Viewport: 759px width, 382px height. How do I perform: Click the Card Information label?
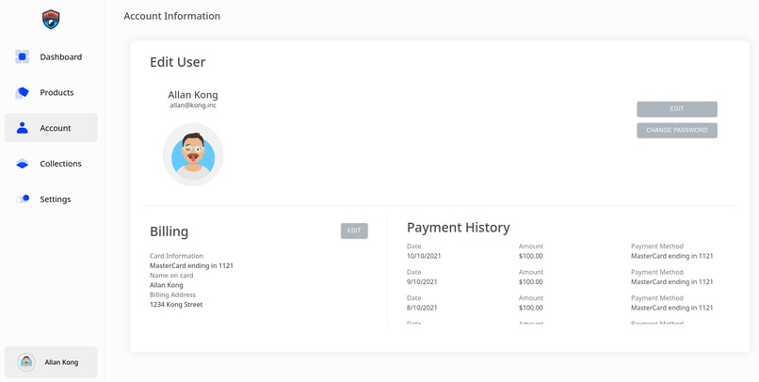pos(177,256)
